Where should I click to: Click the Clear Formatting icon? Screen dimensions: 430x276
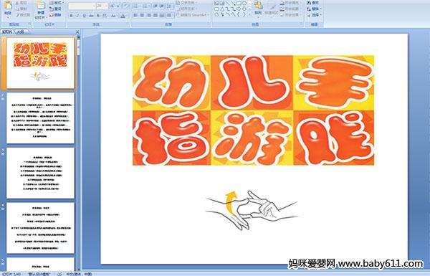coord(125,6)
